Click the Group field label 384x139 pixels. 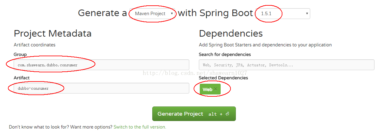[20, 54]
